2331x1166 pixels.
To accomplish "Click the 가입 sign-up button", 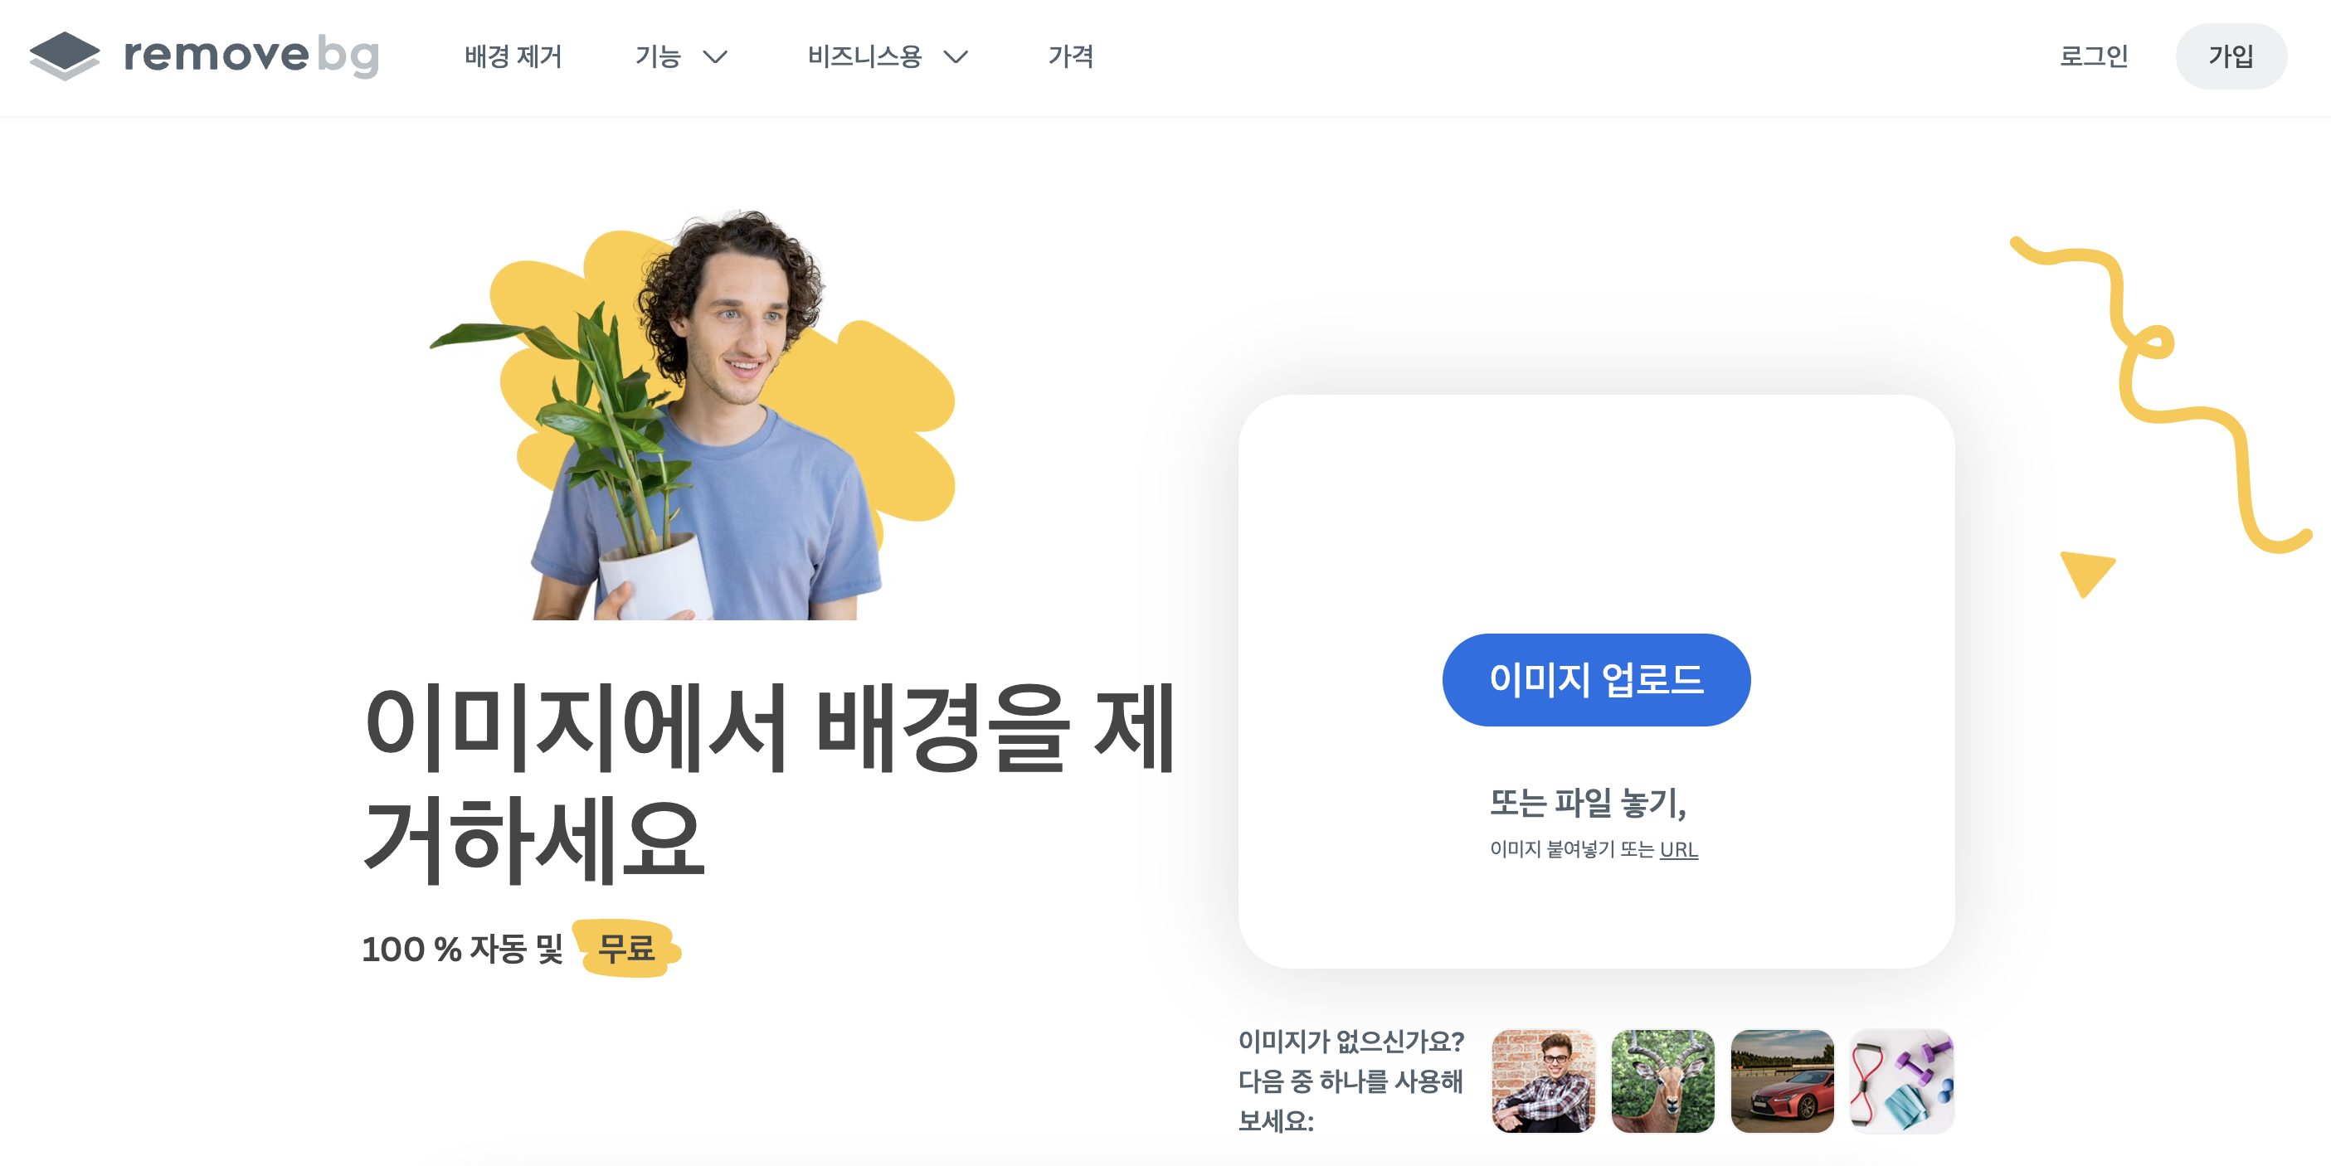I will click(2231, 56).
